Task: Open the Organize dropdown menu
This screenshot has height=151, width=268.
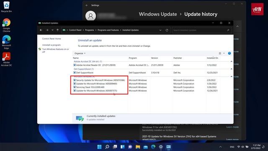Action: click(80, 53)
